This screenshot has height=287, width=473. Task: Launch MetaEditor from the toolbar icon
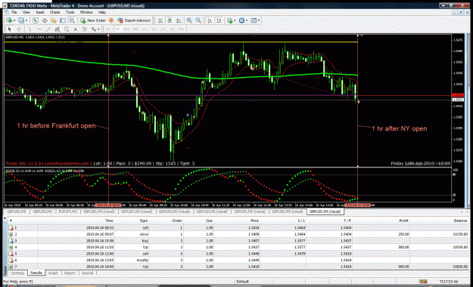(x=111, y=20)
